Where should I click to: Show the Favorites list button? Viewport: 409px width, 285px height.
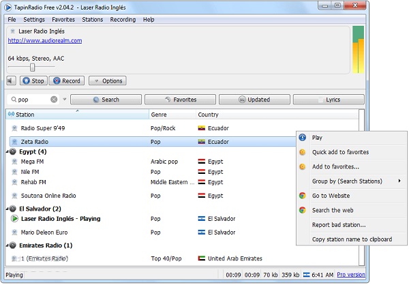[180, 100]
